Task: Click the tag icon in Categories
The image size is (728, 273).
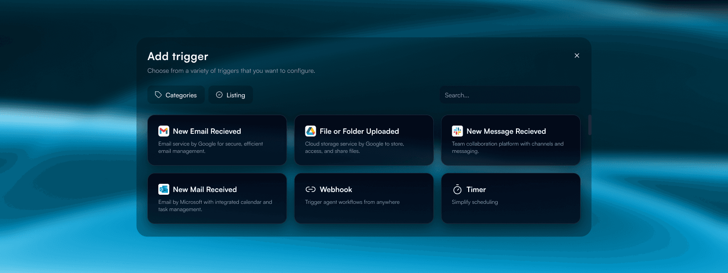Action: [x=158, y=95]
